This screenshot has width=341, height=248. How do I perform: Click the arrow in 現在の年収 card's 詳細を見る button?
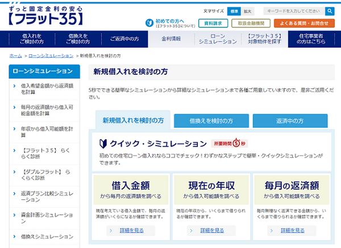pos(192,230)
